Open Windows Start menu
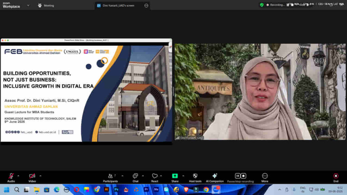This screenshot has height=195, width=347. point(7,190)
